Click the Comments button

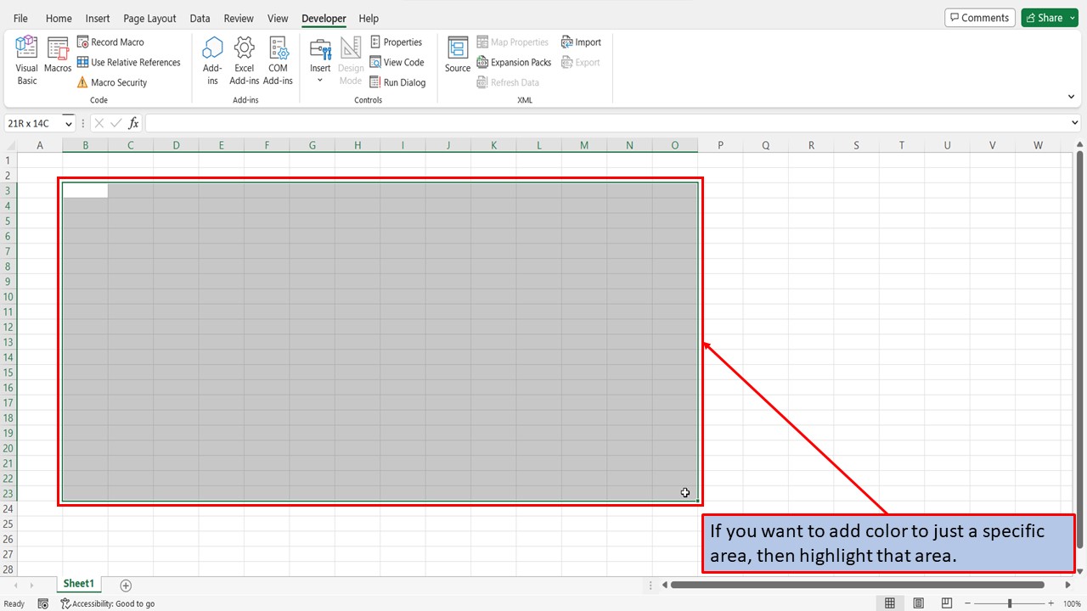point(979,17)
